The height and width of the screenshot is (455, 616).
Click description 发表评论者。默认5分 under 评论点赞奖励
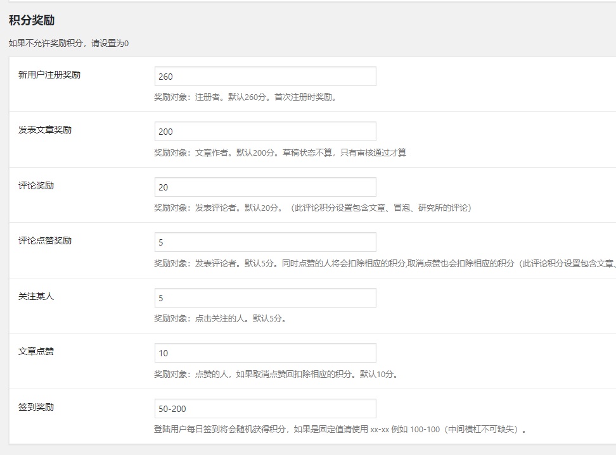(385, 263)
